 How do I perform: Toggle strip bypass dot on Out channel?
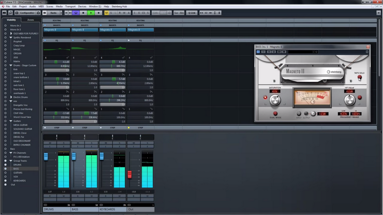click(x=129, y=128)
